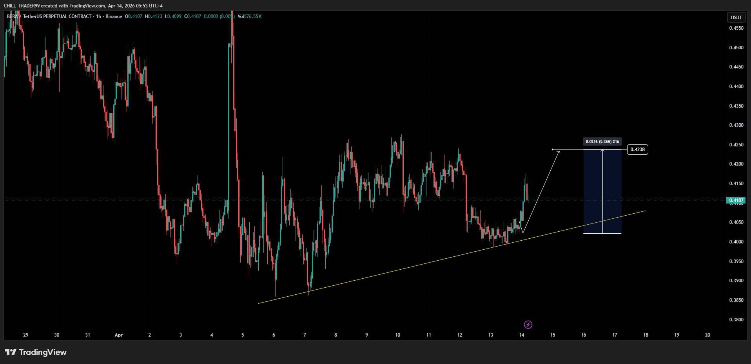The height and width of the screenshot is (364, 751).
Task: Click the Binance exchange name in legend
Action: (114, 16)
